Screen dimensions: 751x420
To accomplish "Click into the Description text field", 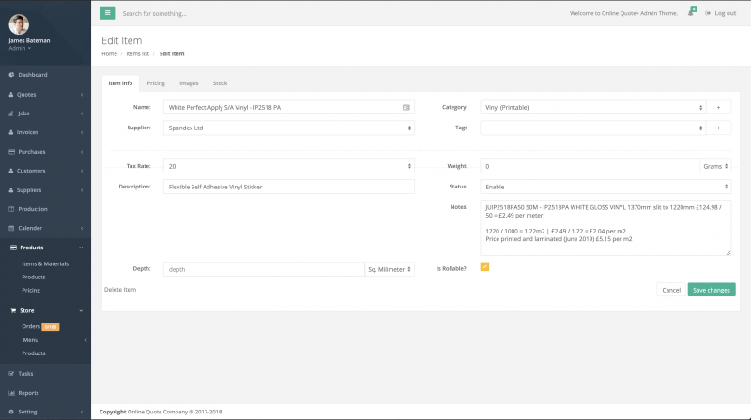I will coord(288,187).
